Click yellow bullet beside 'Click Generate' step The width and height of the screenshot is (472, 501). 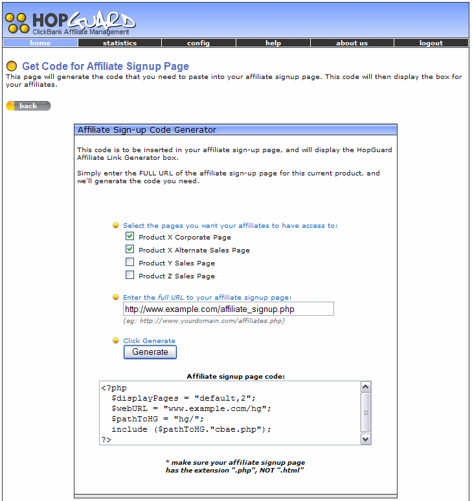(x=116, y=340)
